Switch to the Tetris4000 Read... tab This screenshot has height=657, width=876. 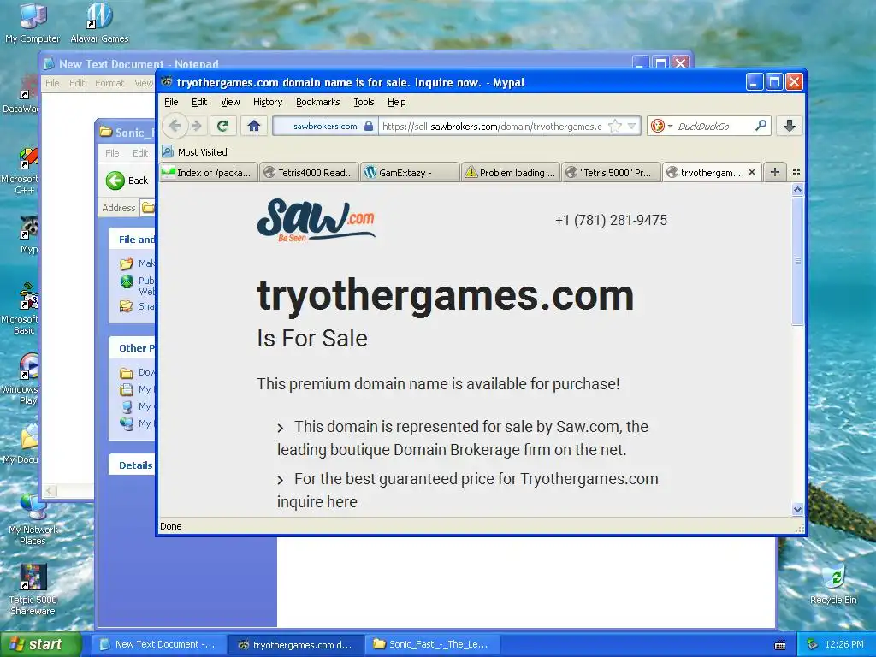pos(310,173)
